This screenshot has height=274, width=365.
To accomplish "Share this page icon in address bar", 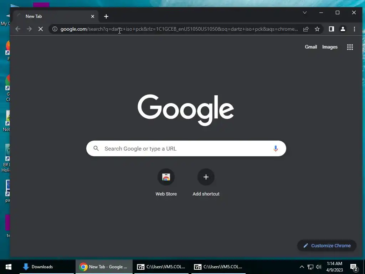I will tap(306, 29).
